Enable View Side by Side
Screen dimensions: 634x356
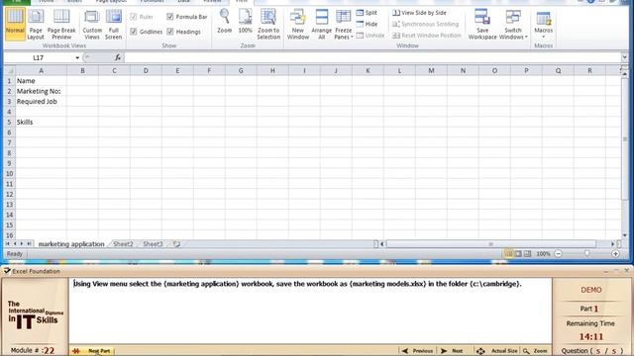click(x=419, y=13)
